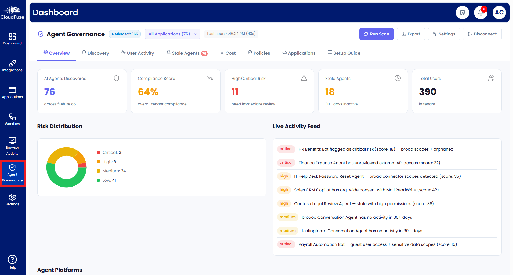Open the AC user avatar menu
The height and width of the screenshot is (275, 513).
tap(499, 13)
